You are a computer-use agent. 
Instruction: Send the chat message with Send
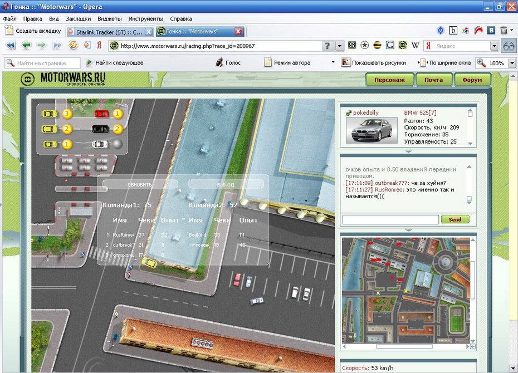tap(455, 219)
